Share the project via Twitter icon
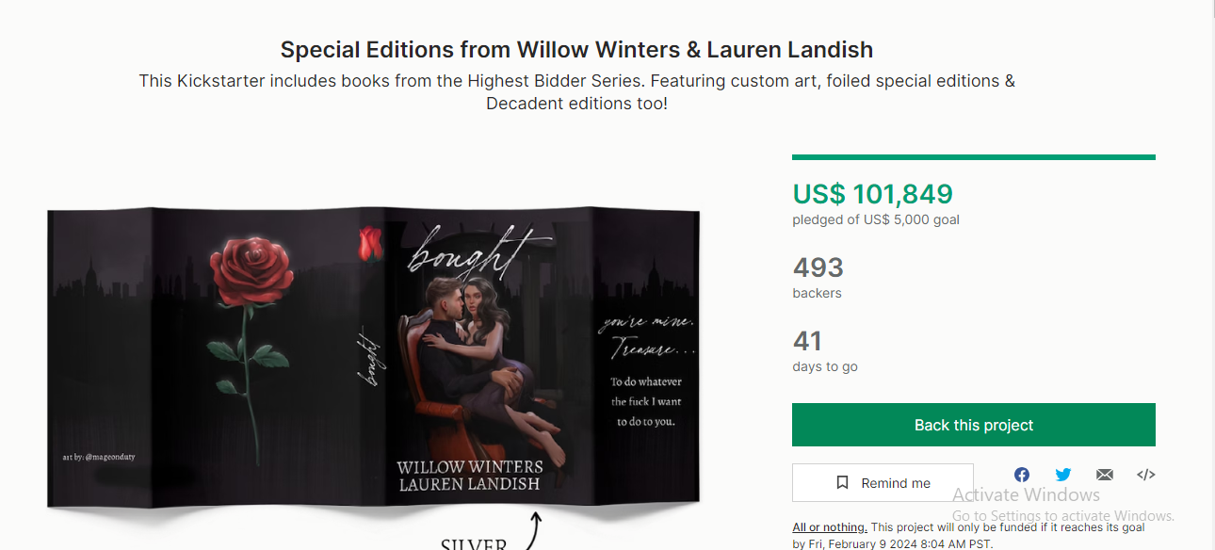This screenshot has width=1215, height=550. [x=1063, y=475]
